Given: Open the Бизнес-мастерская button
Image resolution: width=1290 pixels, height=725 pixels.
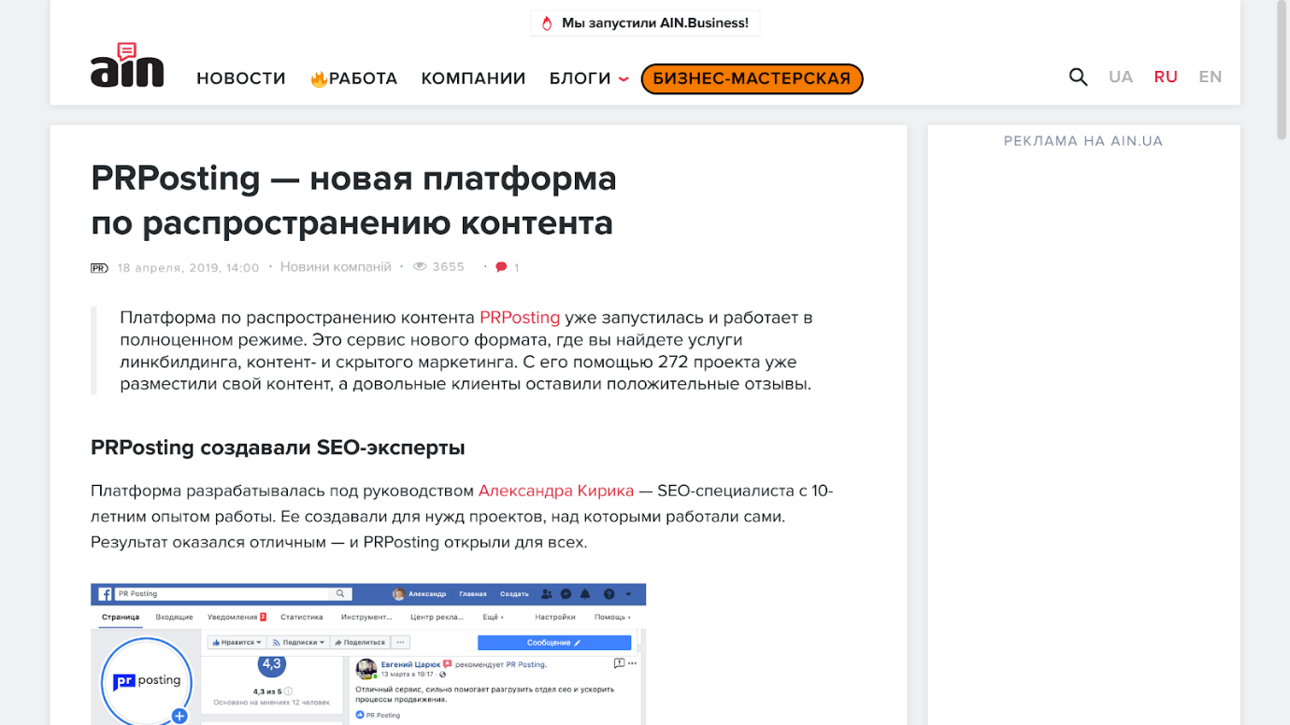Looking at the screenshot, I should (x=752, y=78).
